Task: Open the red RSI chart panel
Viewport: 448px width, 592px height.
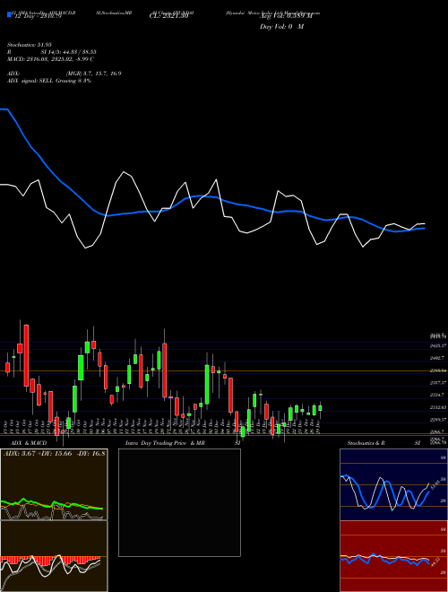Action: [x=393, y=556]
